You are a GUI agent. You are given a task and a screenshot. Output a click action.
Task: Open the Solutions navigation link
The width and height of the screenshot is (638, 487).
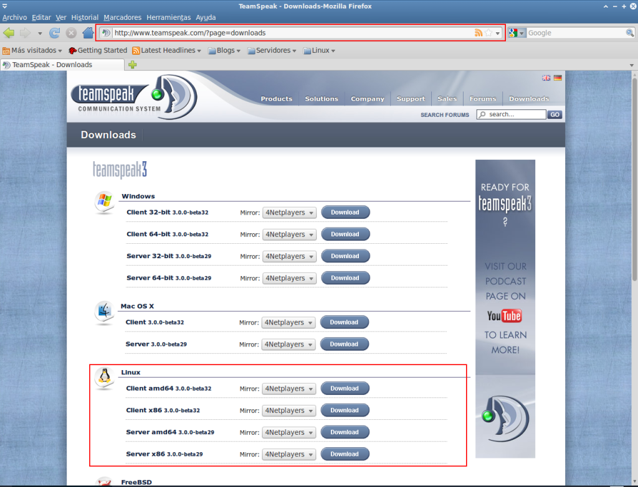(x=321, y=99)
